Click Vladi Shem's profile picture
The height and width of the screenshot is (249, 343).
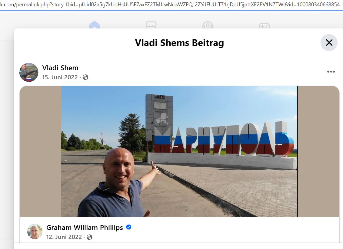(29, 72)
